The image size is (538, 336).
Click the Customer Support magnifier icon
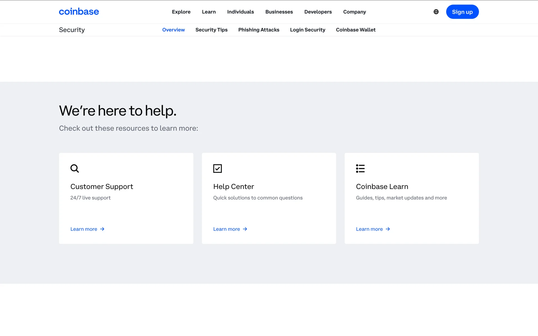click(75, 168)
